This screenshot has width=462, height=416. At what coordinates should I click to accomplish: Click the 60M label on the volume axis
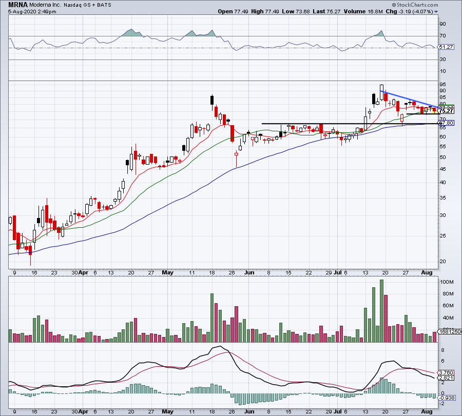coord(448,306)
